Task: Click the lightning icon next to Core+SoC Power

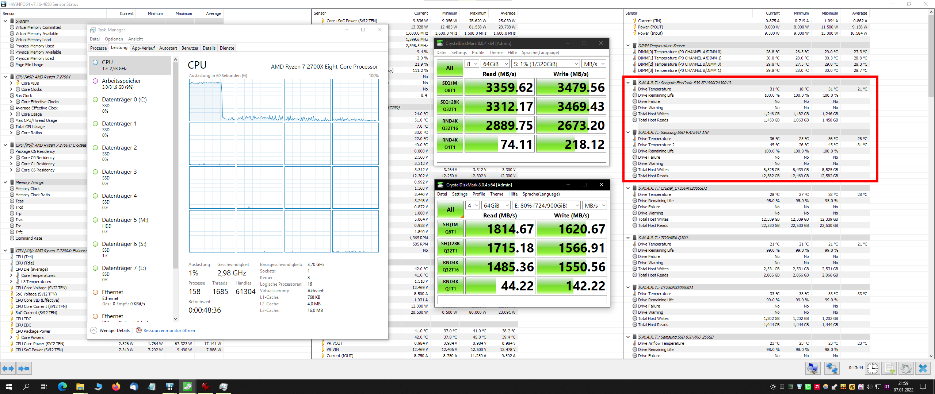Action: pos(324,21)
